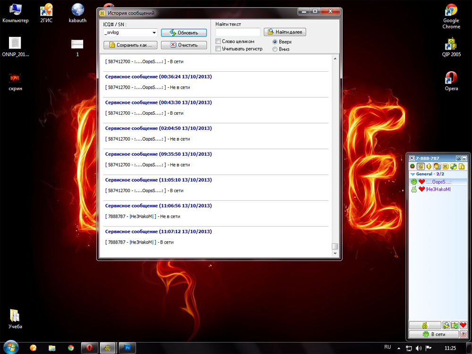Enable the 'Учитывать регистр' checkbox
This screenshot has width=472, height=354.
tap(218, 49)
